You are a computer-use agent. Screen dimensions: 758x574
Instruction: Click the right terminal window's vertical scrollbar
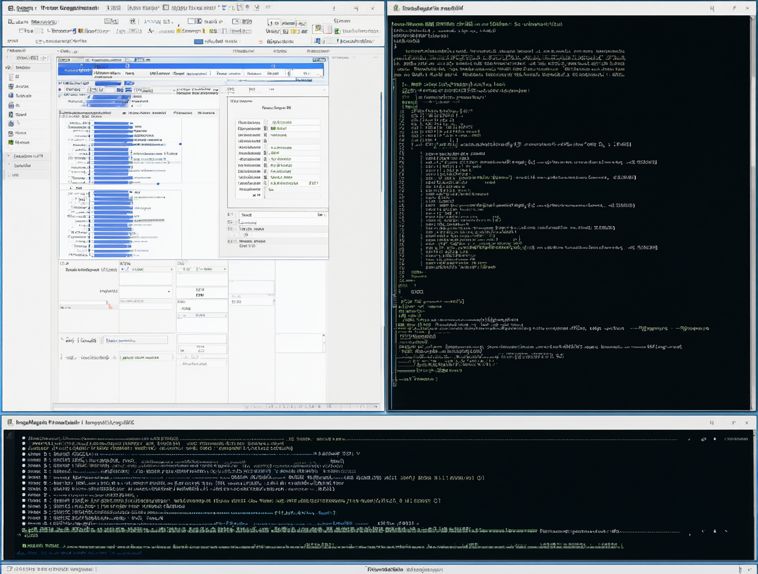coord(753,213)
